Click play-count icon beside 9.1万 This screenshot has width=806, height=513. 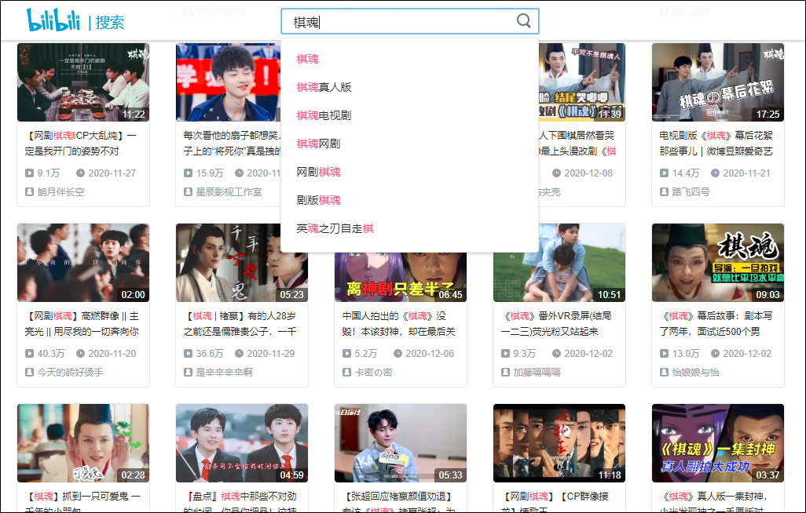tap(29, 173)
